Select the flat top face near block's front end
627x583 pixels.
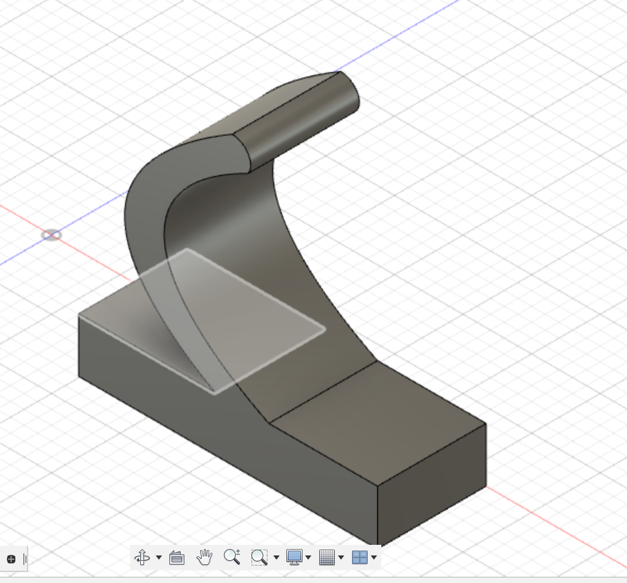click(x=379, y=424)
